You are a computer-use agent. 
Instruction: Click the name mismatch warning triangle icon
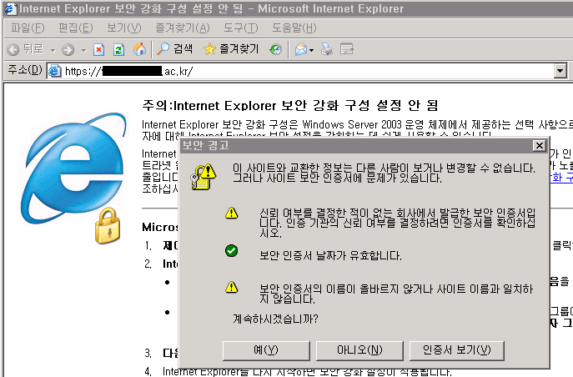click(231, 287)
